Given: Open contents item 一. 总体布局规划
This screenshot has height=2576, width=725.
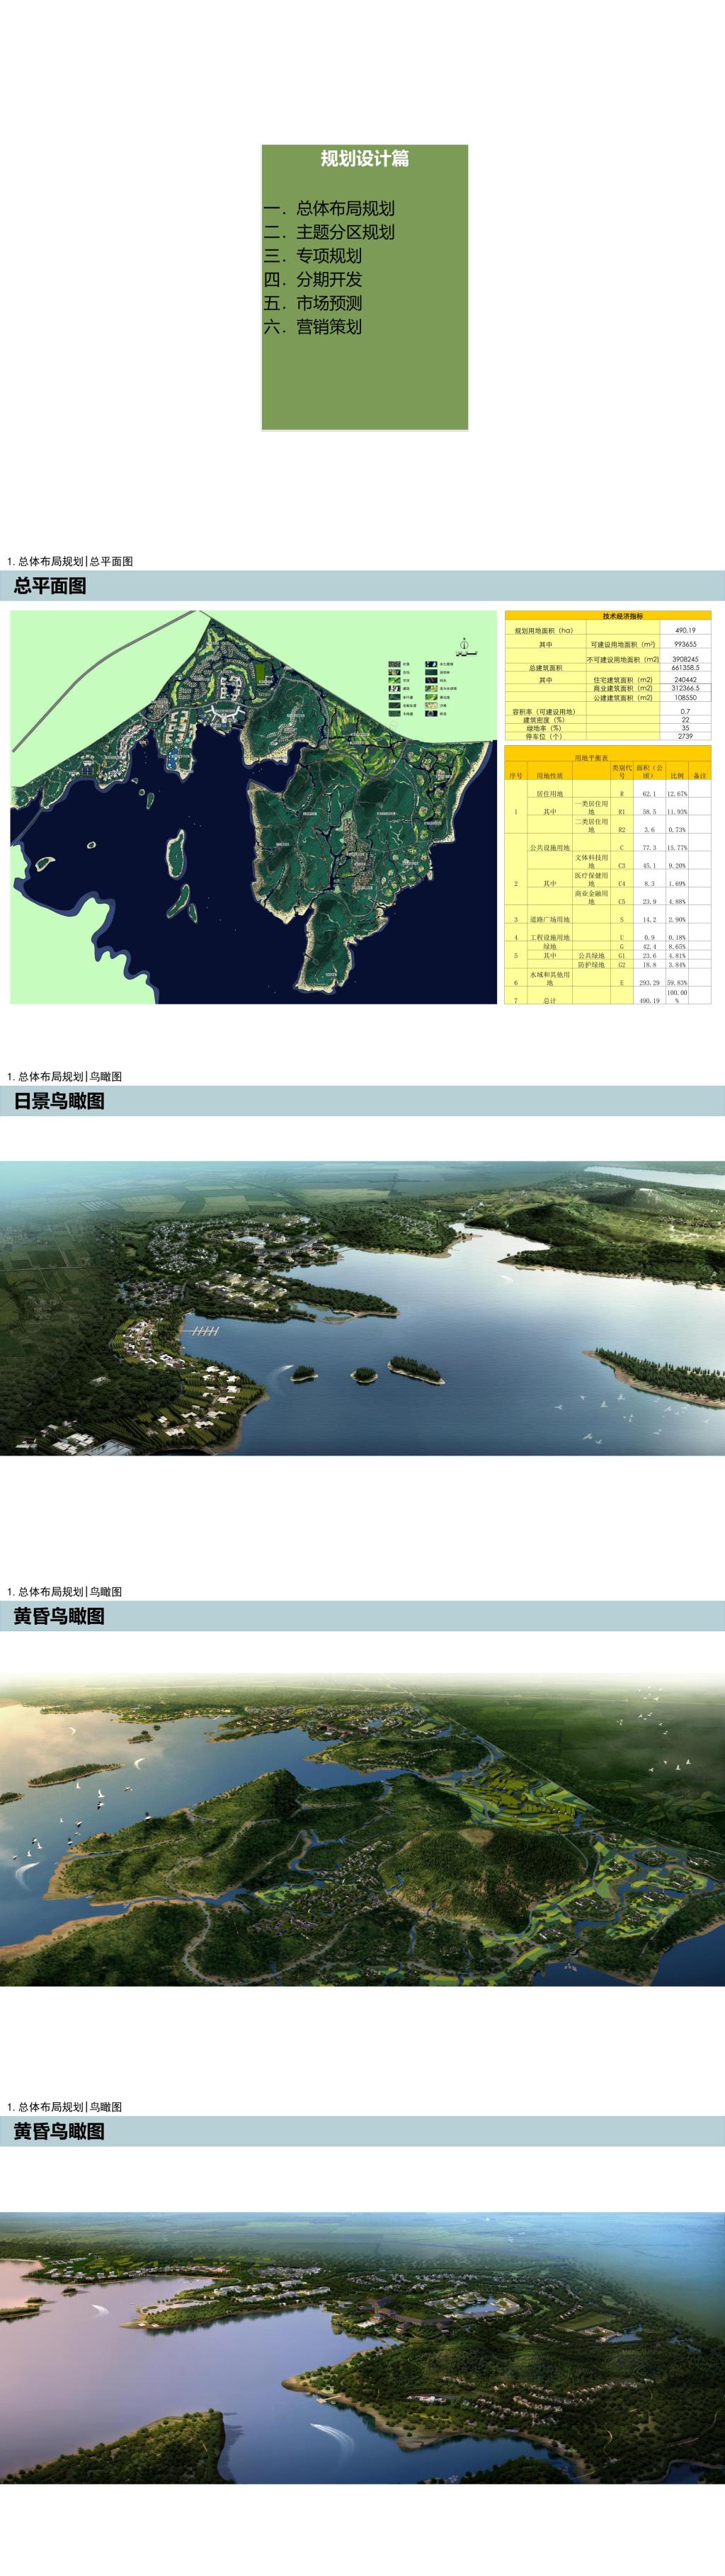Looking at the screenshot, I should click(329, 208).
